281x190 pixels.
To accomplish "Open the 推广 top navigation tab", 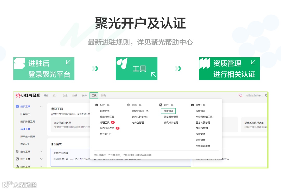I will tap(56, 96).
